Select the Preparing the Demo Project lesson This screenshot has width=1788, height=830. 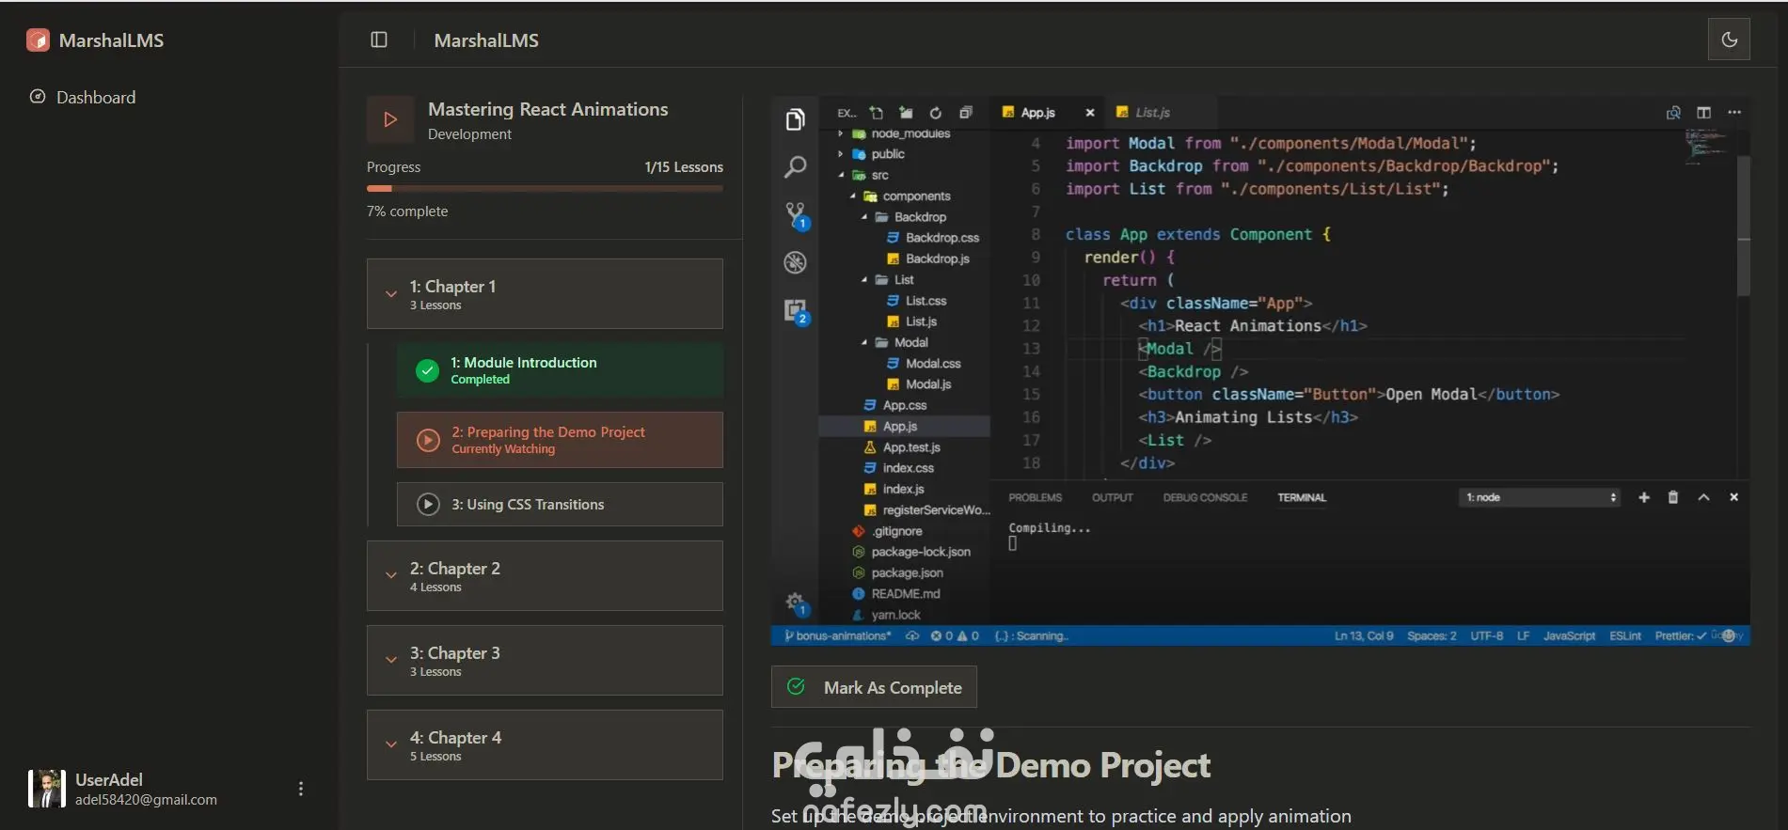[x=560, y=440]
